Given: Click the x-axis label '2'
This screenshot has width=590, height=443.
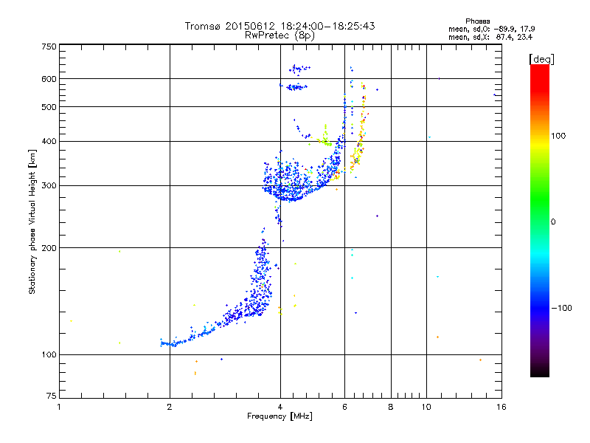Looking at the screenshot, I should click(170, 407).
